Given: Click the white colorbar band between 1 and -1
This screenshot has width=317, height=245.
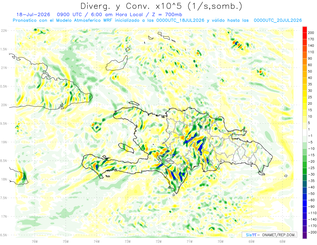Looking at the screenshot, I should point(305,132).
